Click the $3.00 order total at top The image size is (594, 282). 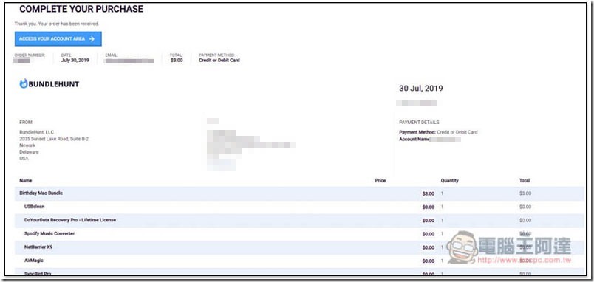177,61
